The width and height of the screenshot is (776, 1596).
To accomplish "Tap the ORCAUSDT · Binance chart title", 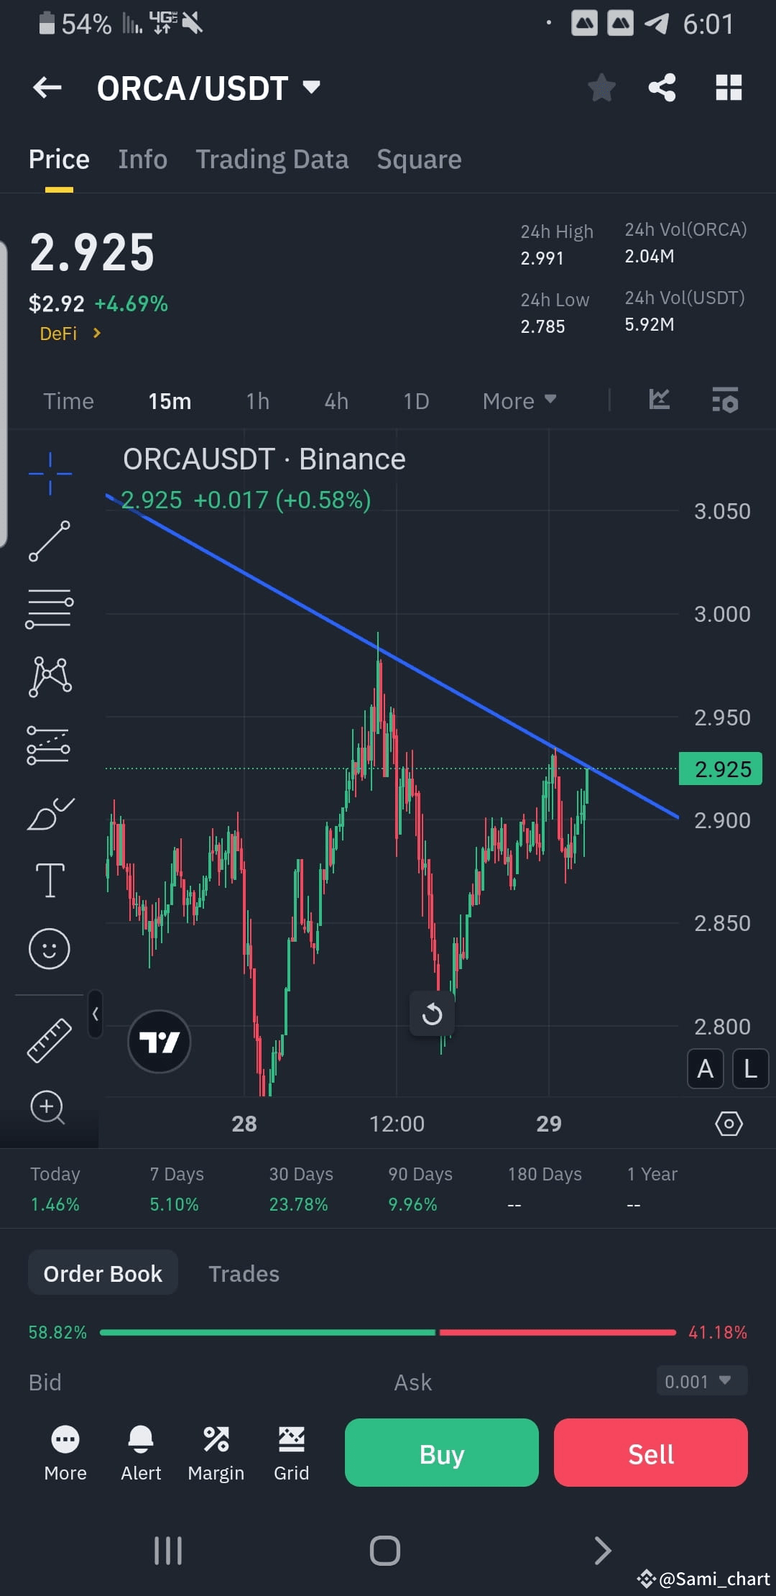I will coord(264,459).
